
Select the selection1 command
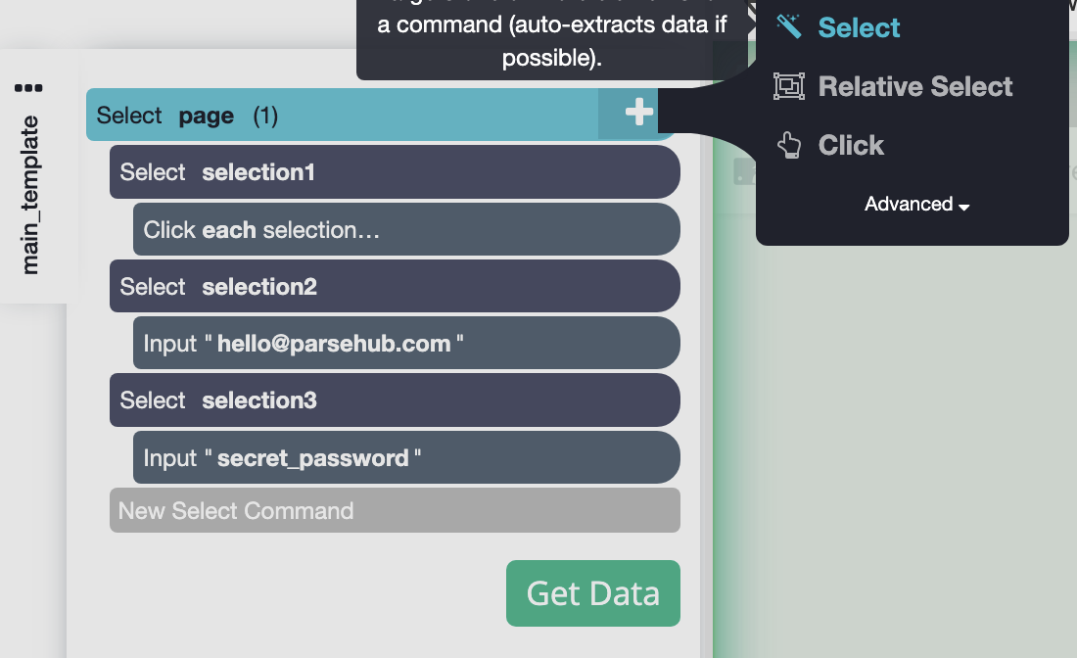[394, 172]
